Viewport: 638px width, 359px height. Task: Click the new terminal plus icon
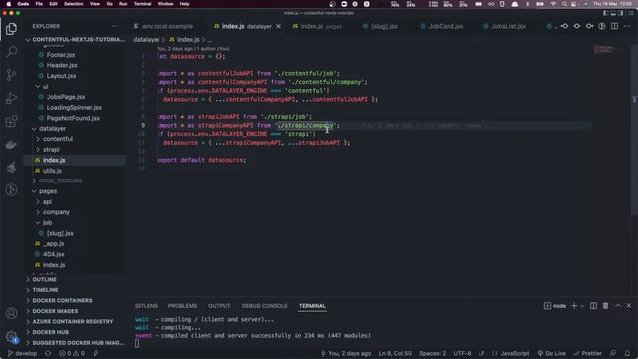[x=574, y=306]
